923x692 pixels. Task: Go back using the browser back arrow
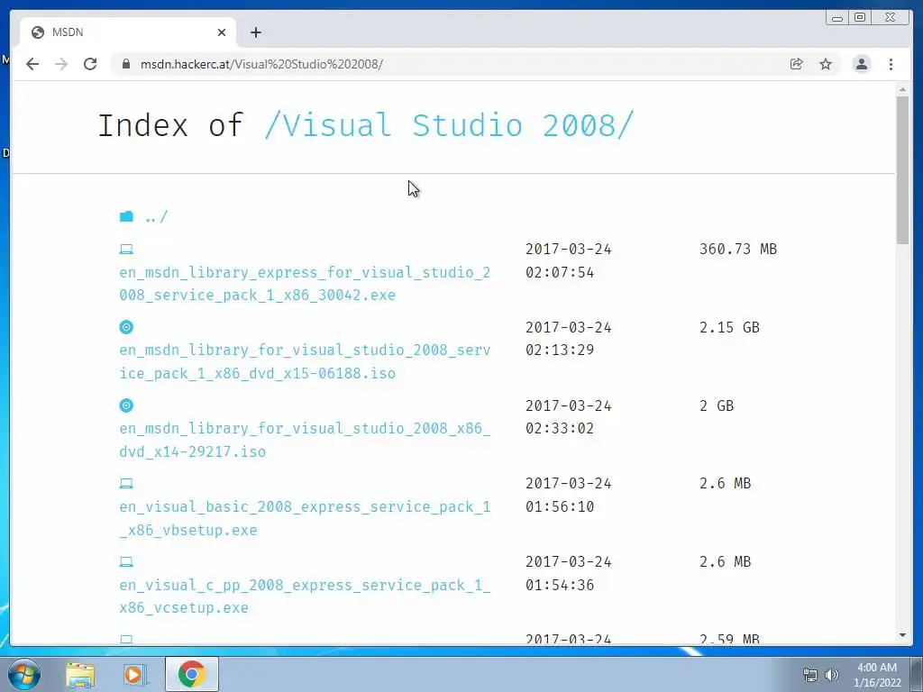(x=32, y=64)
